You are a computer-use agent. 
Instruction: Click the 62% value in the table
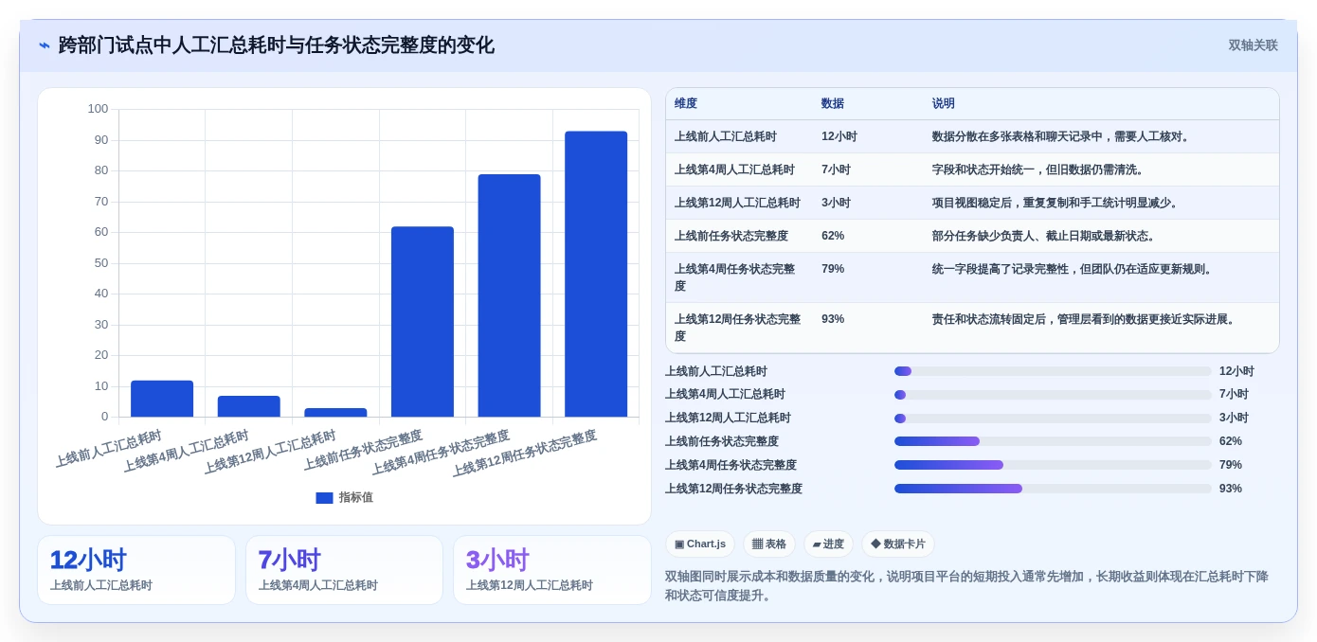pos(833,236)
